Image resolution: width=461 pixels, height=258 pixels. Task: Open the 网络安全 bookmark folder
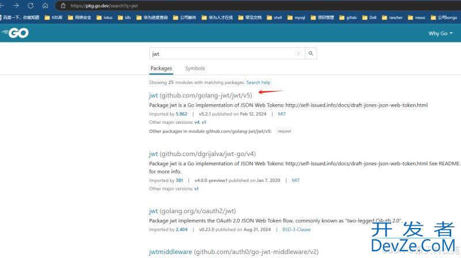click(80, 18)
